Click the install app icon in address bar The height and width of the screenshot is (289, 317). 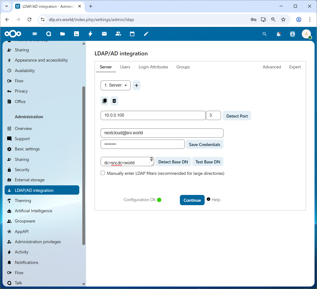click(x=263, y=19)
